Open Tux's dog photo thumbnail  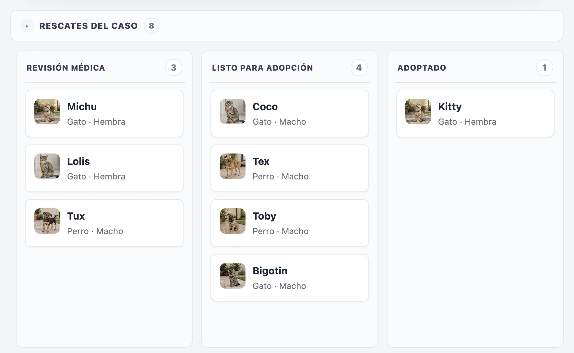pos(47,221)
